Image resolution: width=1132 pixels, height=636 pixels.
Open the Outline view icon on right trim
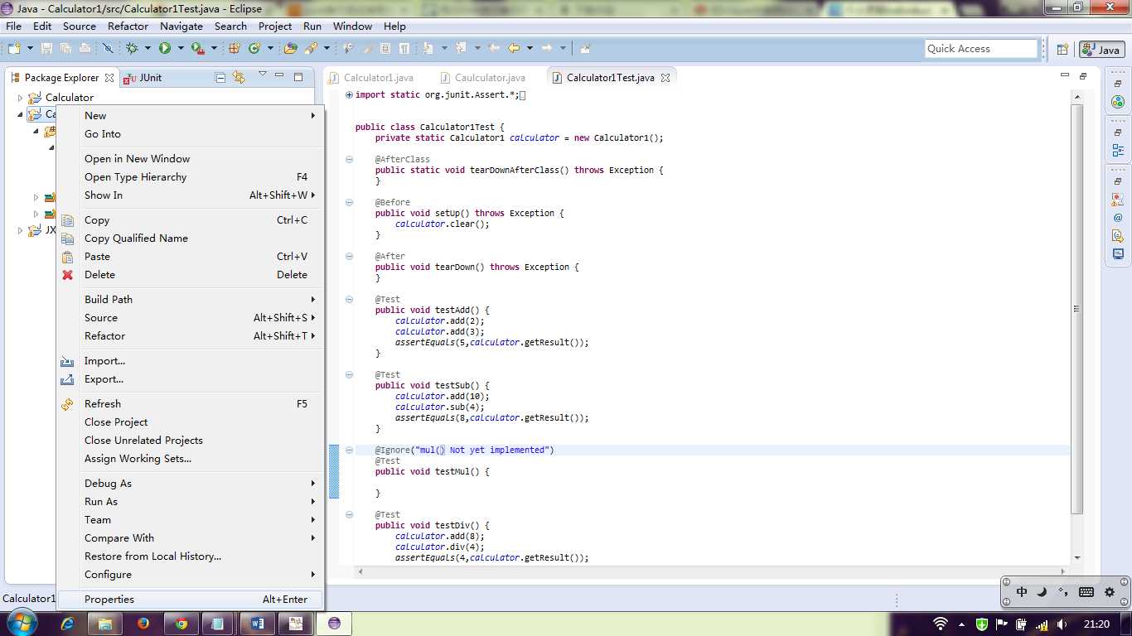point(1118,151)
